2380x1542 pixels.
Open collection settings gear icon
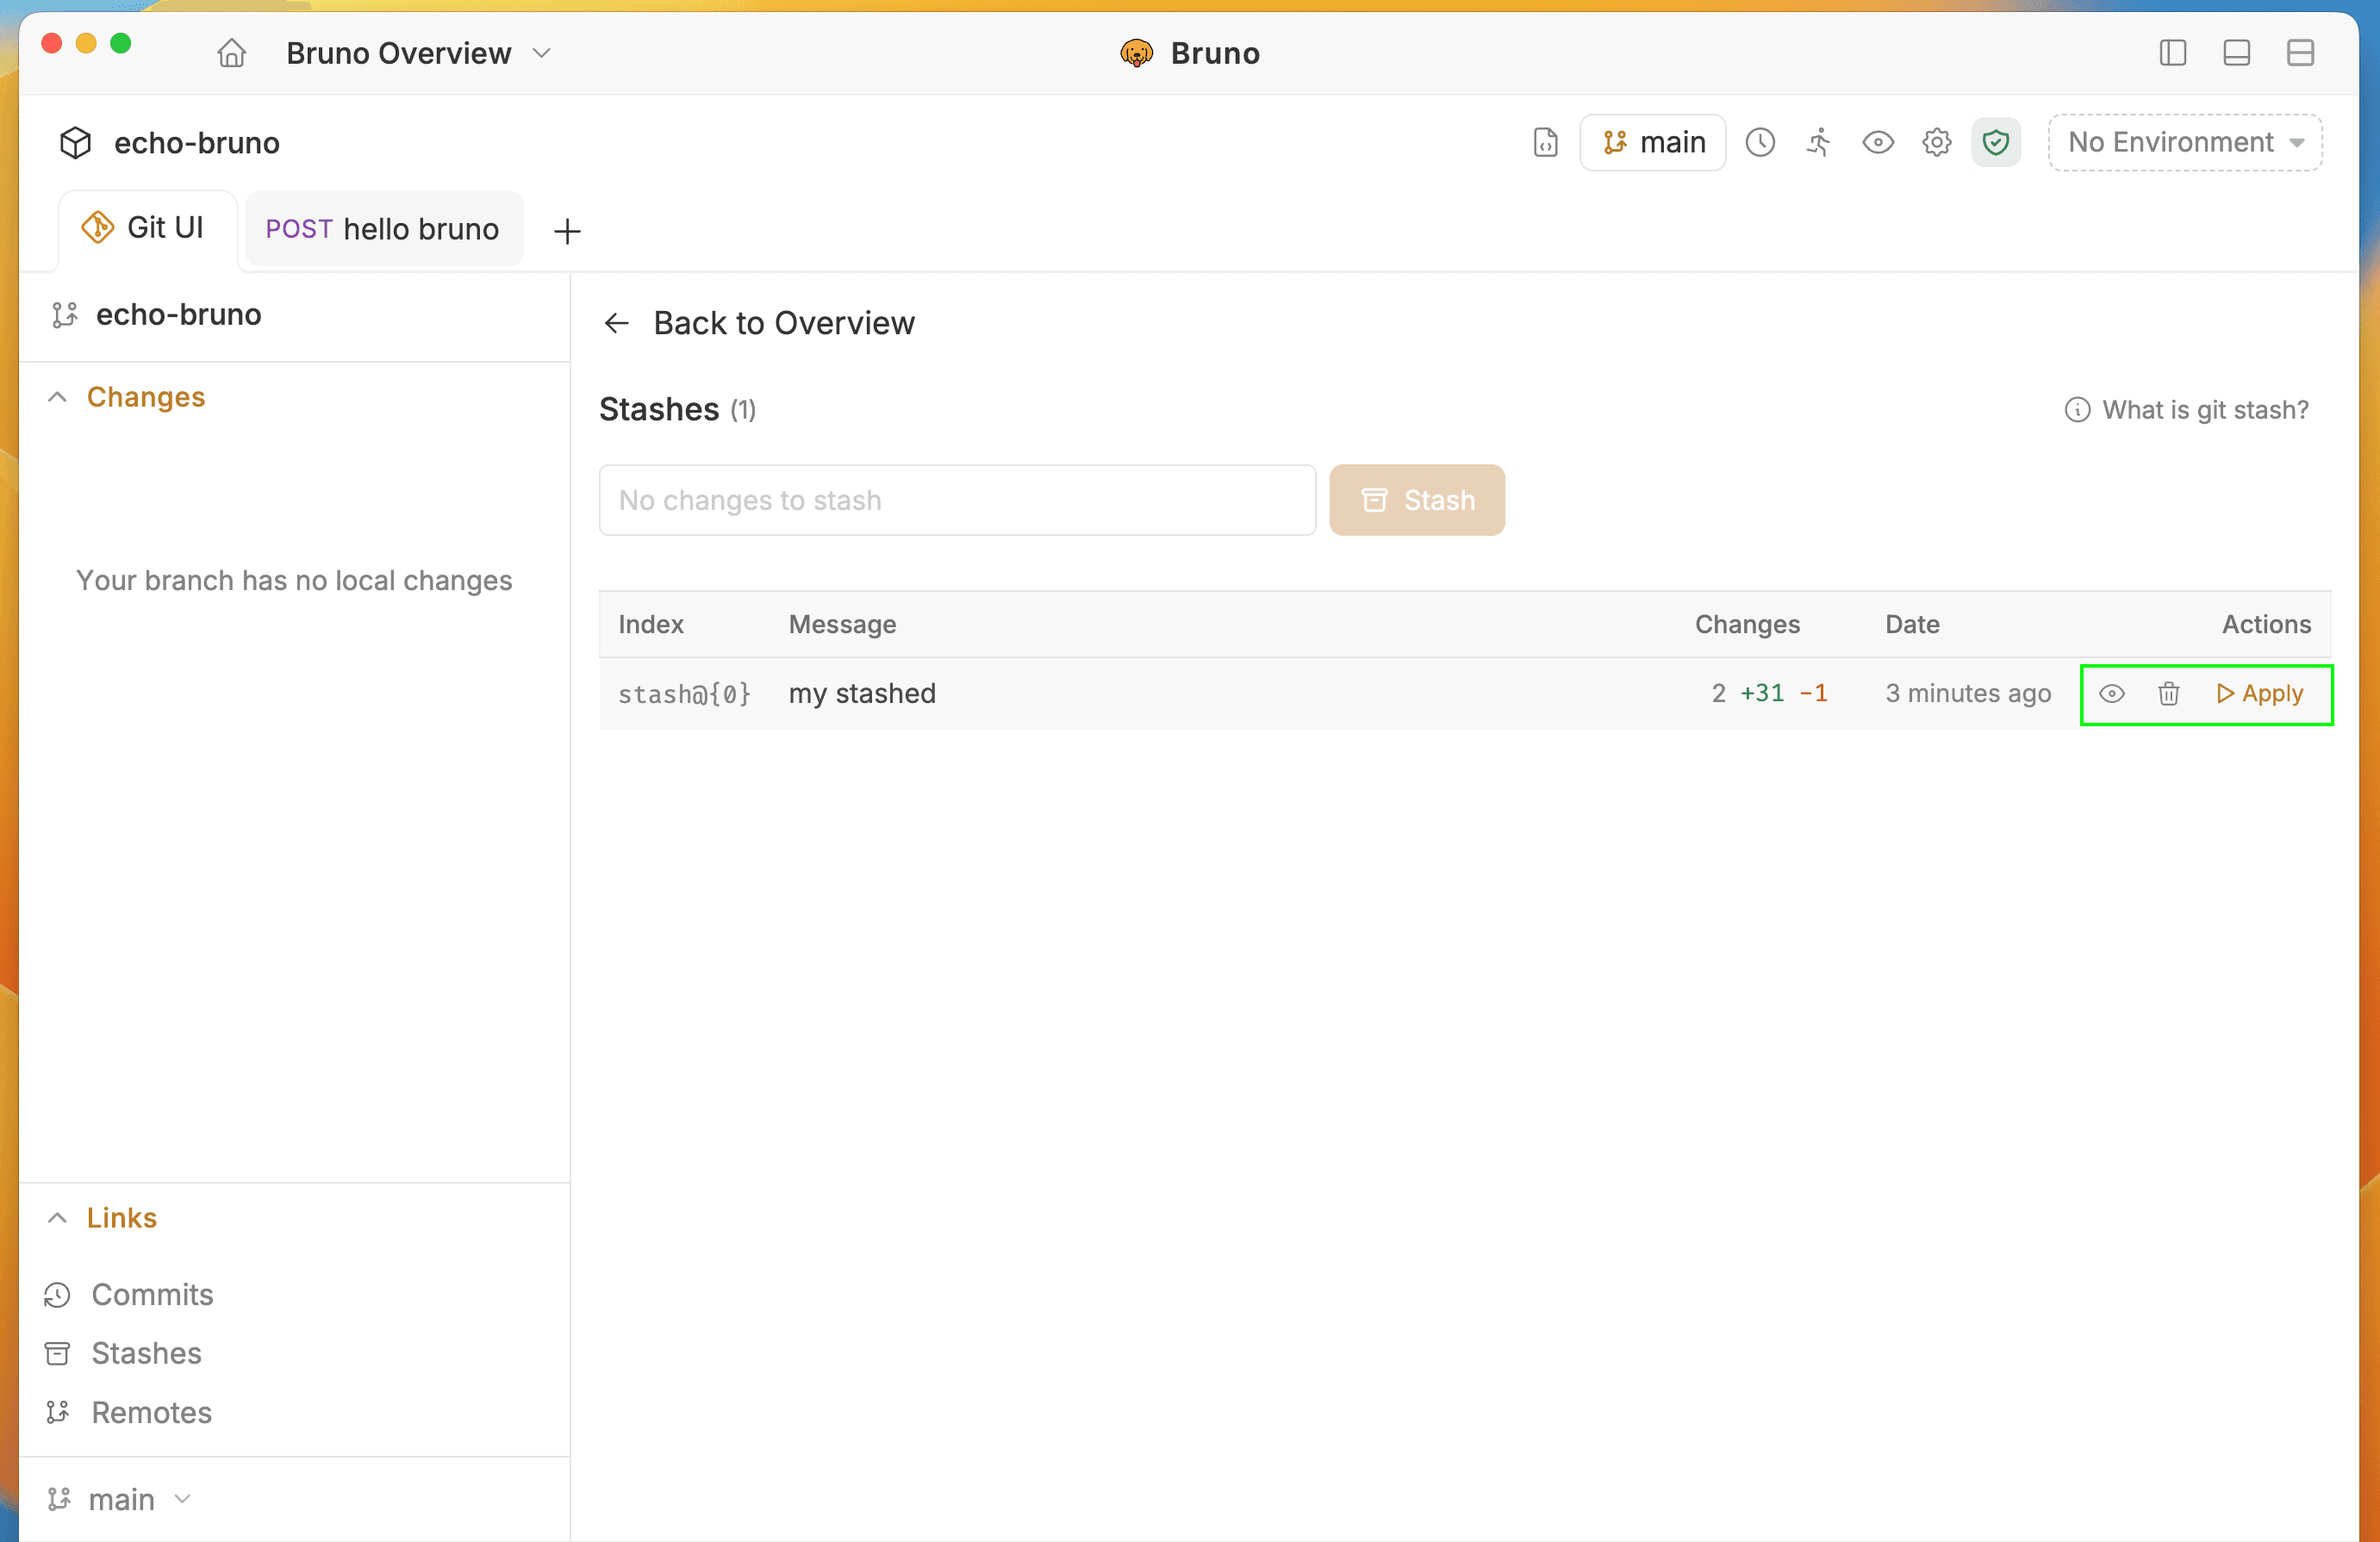coord(1936,143)
